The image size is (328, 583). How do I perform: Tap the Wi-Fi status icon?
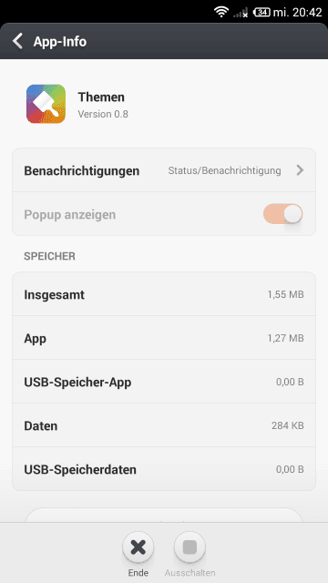point(221,12)
